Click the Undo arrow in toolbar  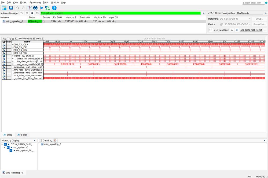(18, 8)
